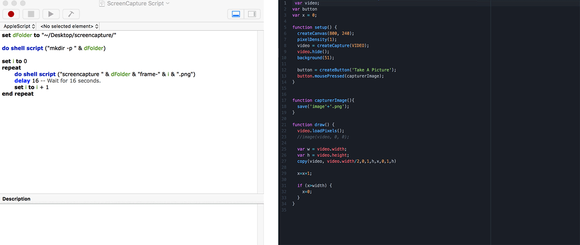The height and width of the screenshot is (245, 580).
Task: Run the script with Play button
Action: click(51, 14)
